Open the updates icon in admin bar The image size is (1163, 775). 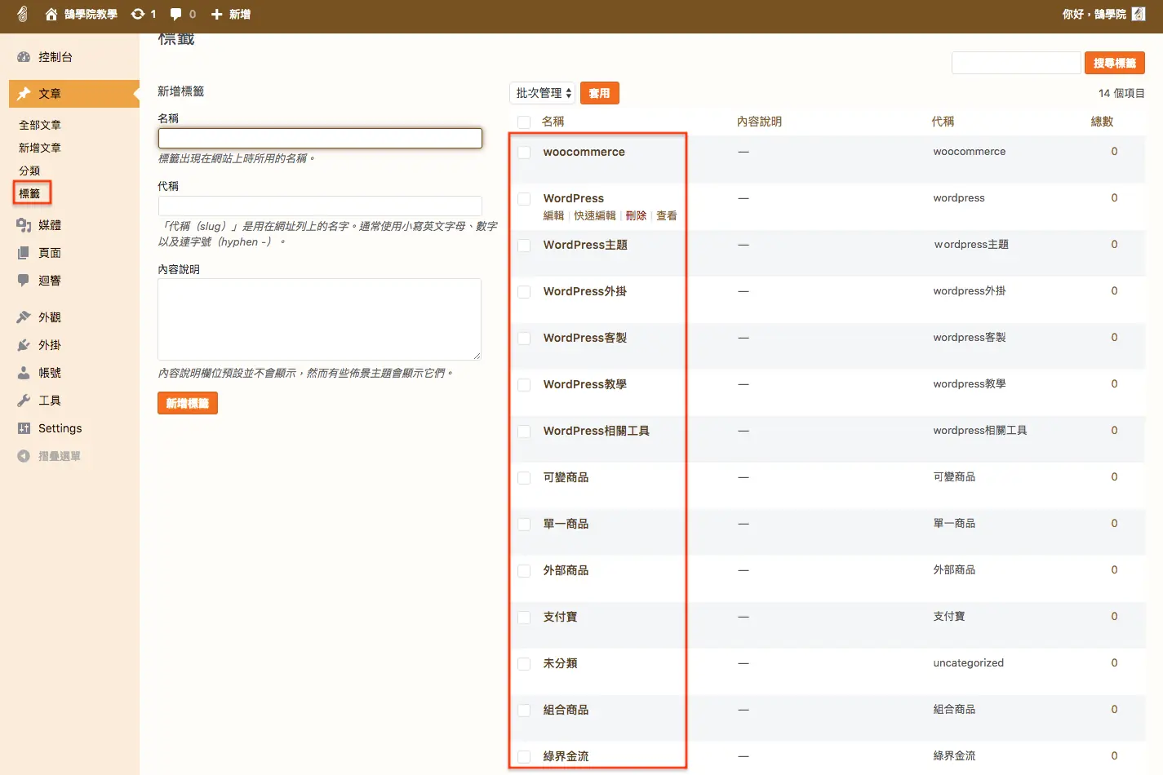pyautogui.click(x=138, y=14)
